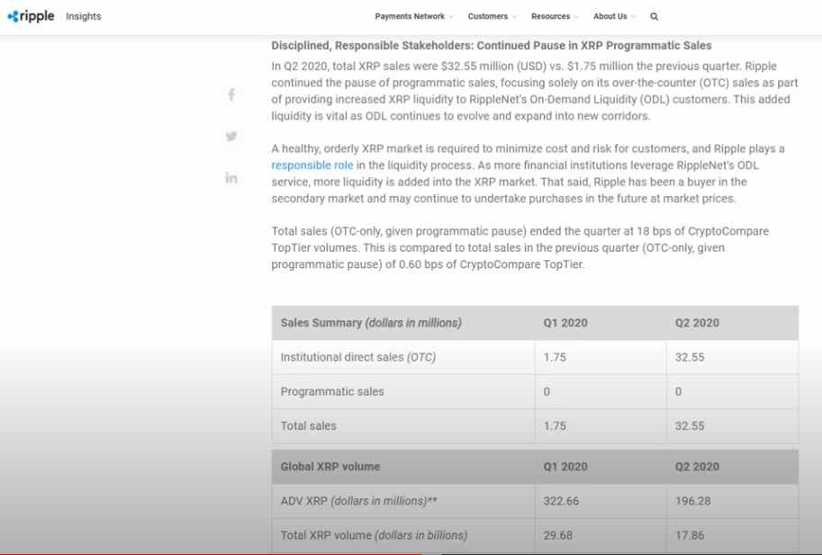Select the Programmatic sales row label

[x=332, y=391]
